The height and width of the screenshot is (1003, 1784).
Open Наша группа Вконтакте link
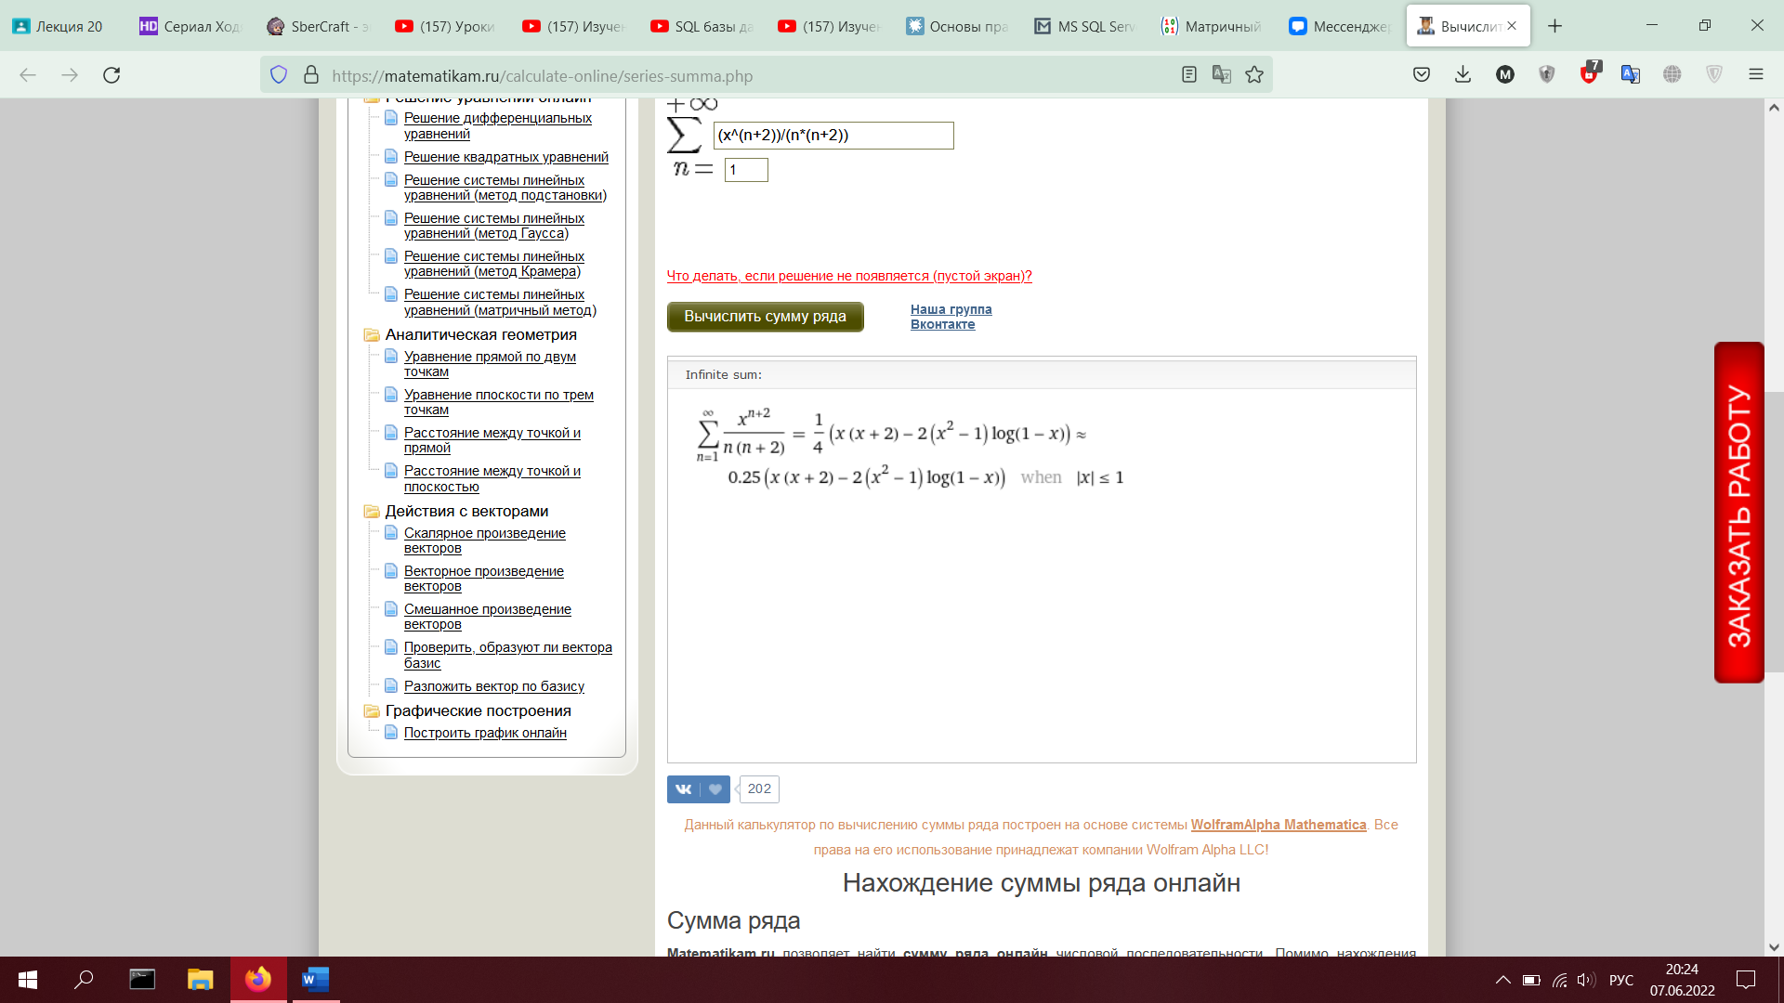point(951,317)
